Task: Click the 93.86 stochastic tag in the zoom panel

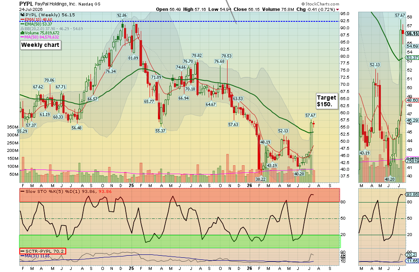Action: tap(412, 194)
